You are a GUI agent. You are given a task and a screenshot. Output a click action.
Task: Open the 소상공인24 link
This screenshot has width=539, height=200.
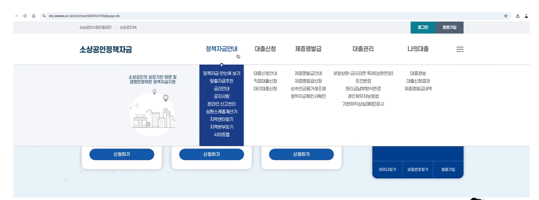[128, 28]
